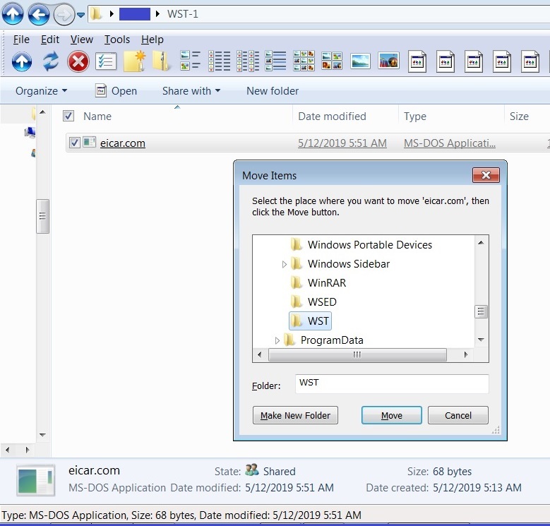
Task: Select the single landscape picture view icon
Action: 360,61
